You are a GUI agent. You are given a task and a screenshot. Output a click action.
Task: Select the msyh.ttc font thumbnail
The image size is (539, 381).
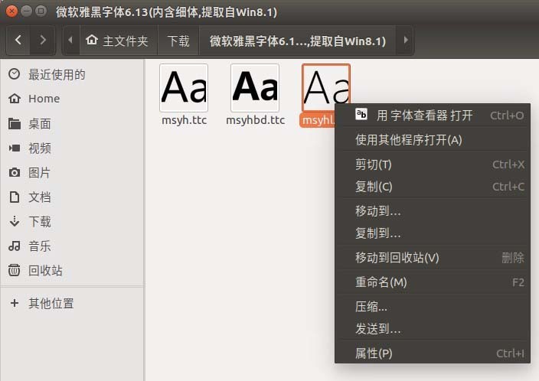pos(184,88)
